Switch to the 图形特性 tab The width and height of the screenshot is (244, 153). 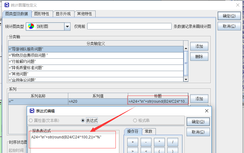point(42,14)
